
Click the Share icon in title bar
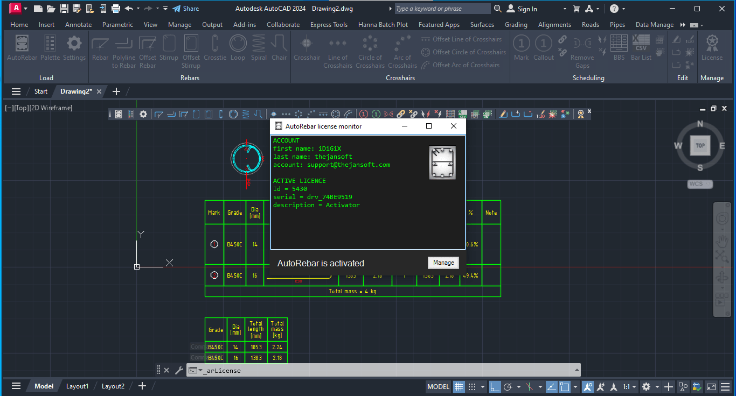pyautogui.click(x=185, y=9)
